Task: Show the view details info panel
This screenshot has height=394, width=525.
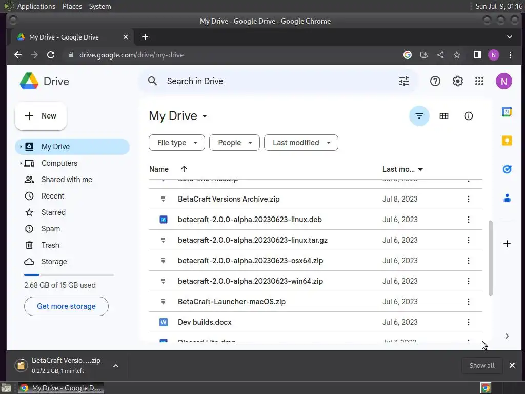Action: coord(468,116)
